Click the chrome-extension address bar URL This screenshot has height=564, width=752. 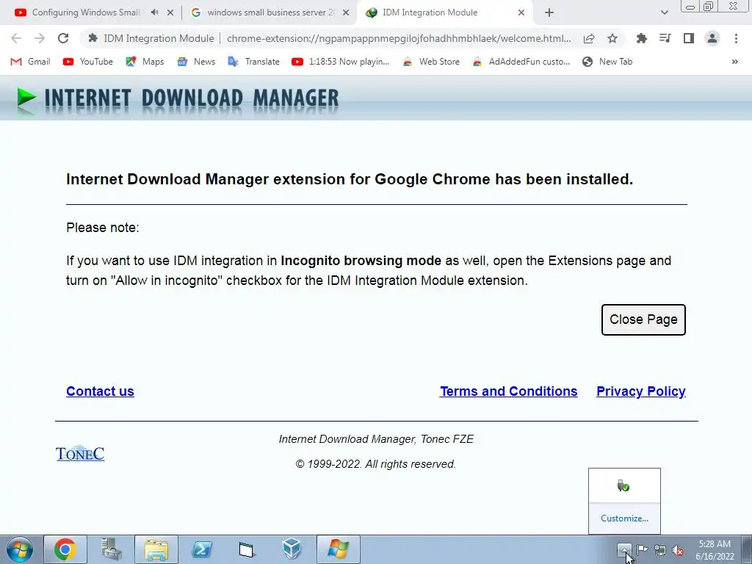pos(399,38)
